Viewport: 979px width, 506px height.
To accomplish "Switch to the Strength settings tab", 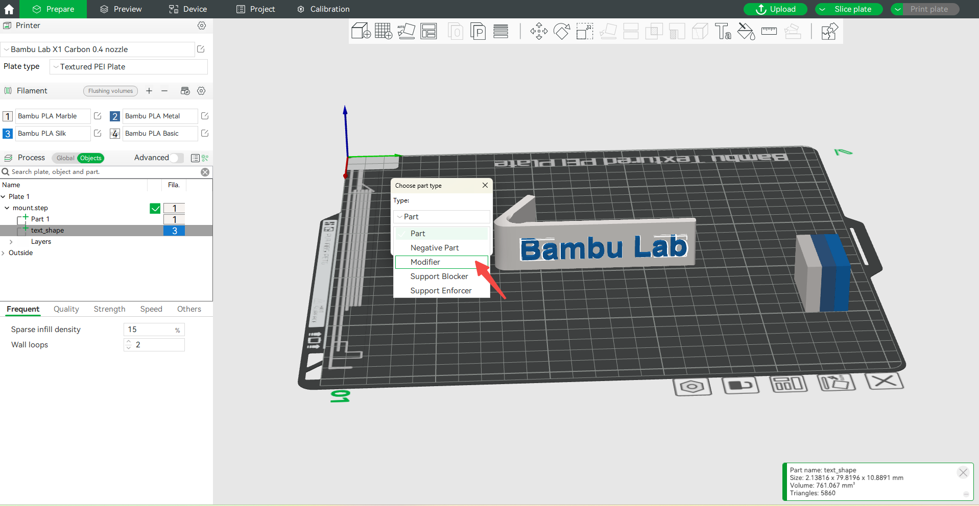I will tap(109, 309).
